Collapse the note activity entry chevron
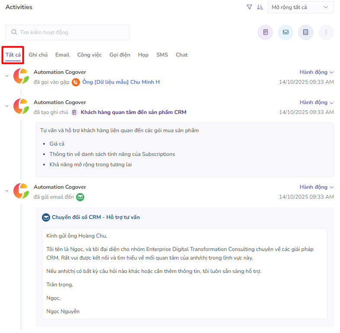340x333 pixels. (7, 106)
